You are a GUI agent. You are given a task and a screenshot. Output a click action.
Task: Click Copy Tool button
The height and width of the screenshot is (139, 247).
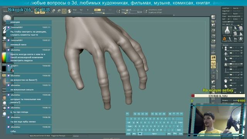click(x=227, y=11)
